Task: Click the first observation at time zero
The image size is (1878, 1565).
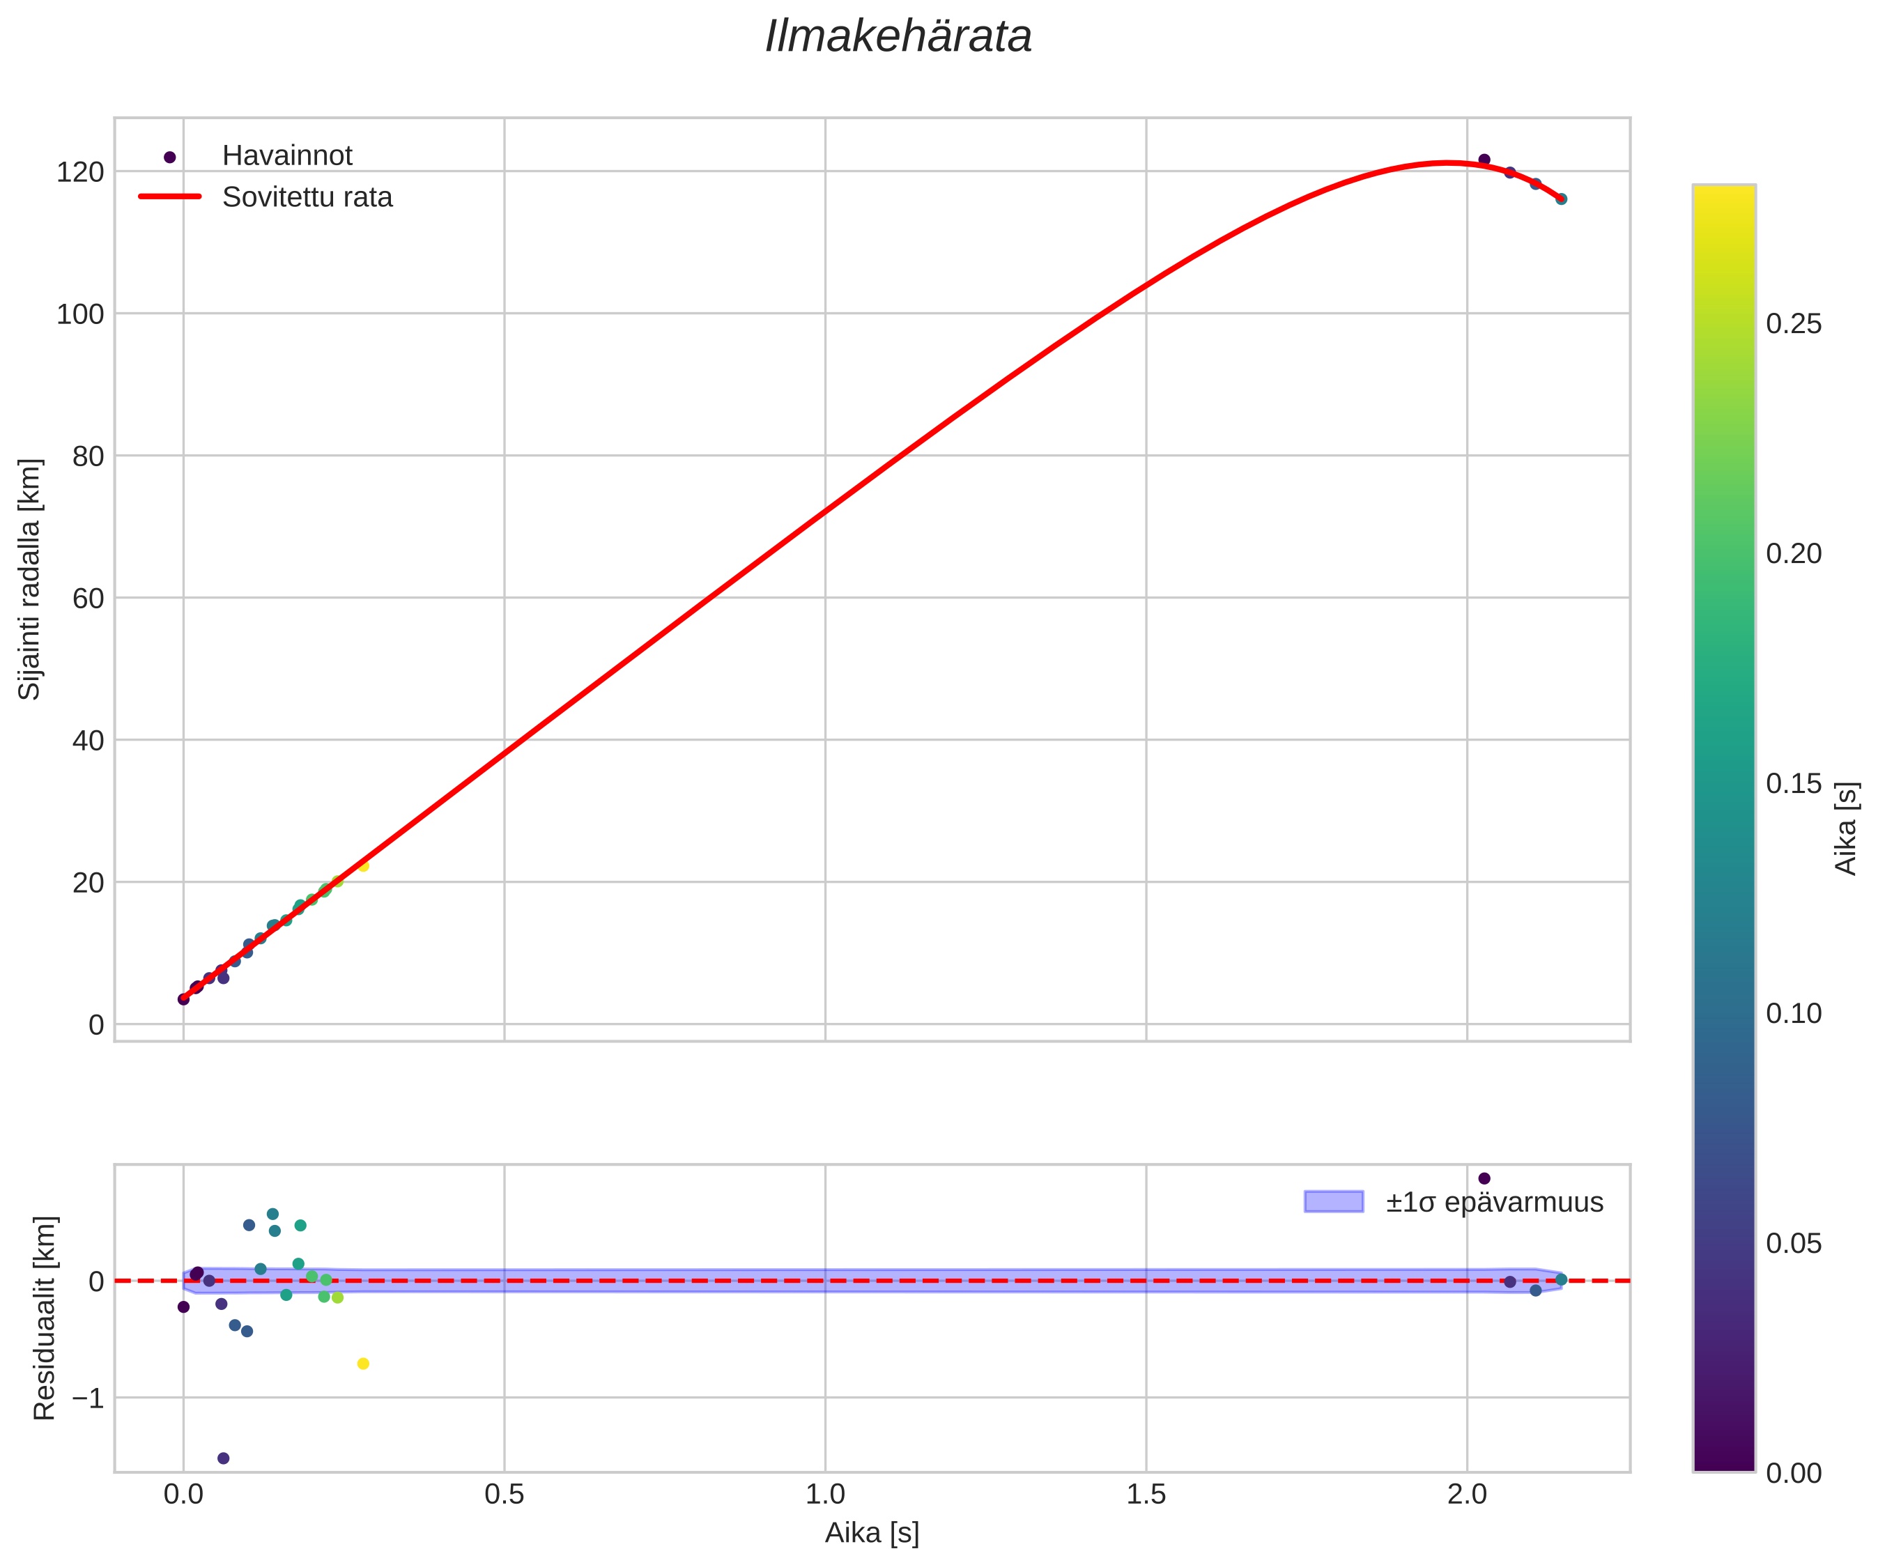Action: (183, 999)
